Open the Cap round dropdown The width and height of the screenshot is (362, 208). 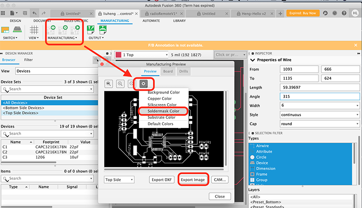click(x=320, y=124)
